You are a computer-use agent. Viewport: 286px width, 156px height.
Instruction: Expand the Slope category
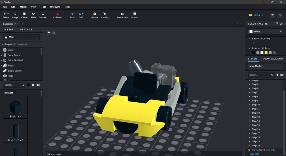click(x=2, y=66)
